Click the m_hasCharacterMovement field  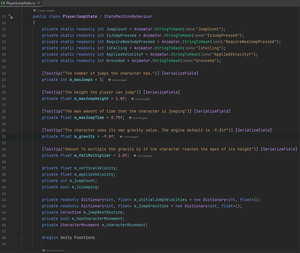tap(97, 219)
